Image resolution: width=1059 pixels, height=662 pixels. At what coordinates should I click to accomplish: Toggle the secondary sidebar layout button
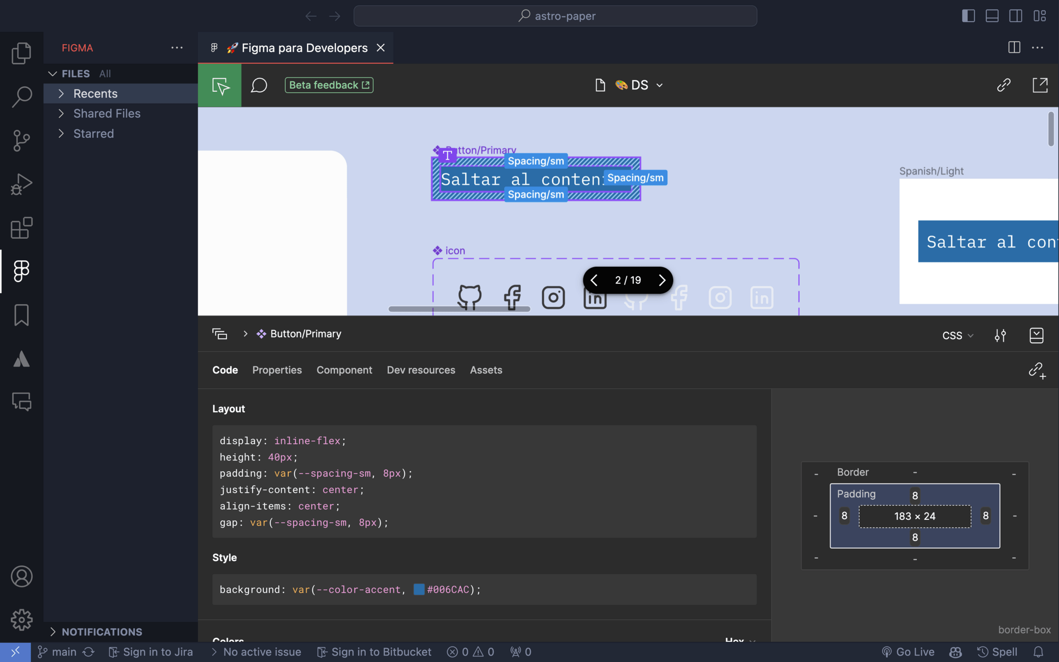tap(1015, 16)
